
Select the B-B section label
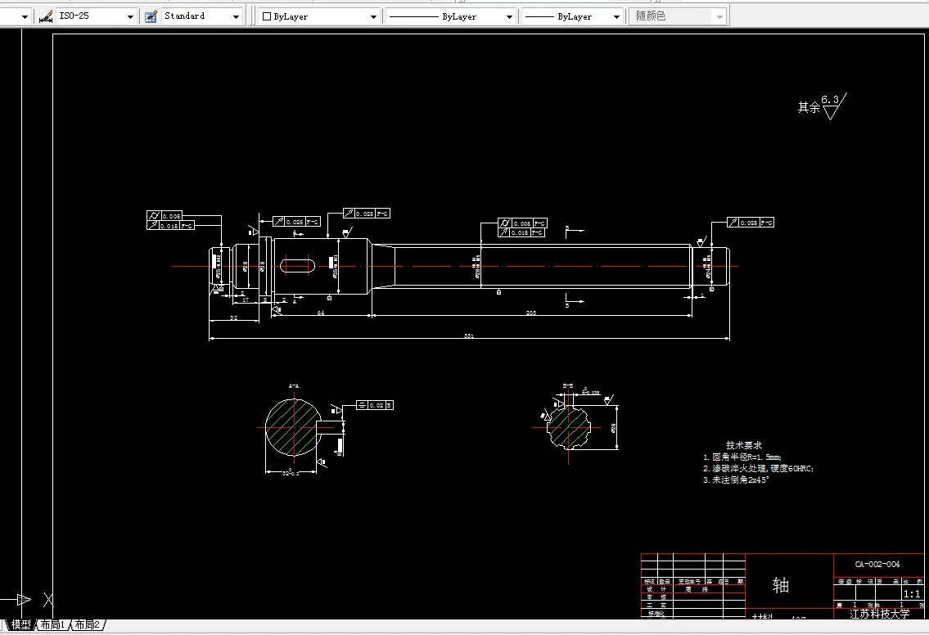click(x=567, y=385)
